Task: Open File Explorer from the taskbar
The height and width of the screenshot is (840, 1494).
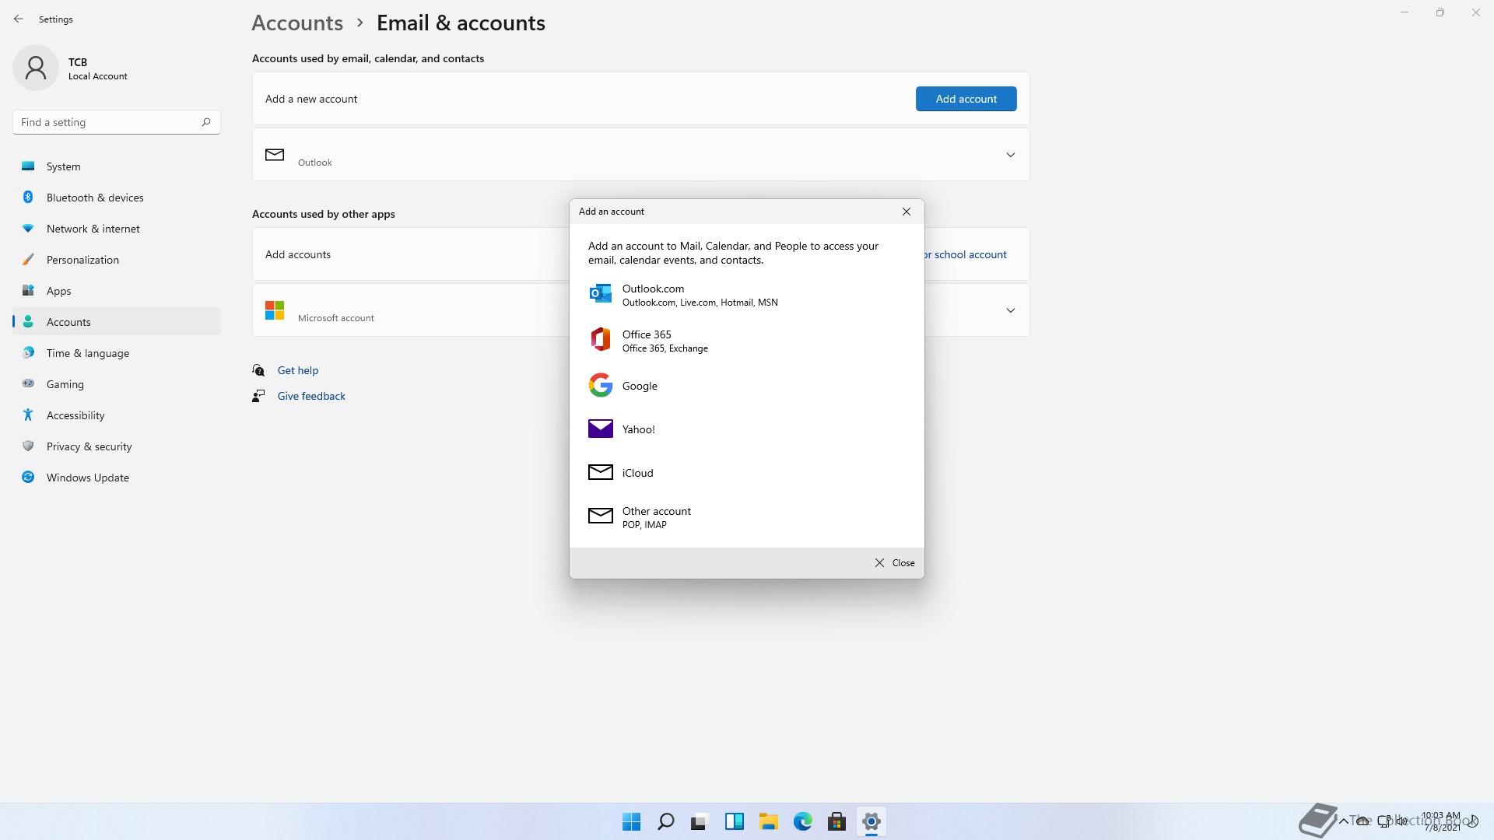Action: pyautogui.click(x=768, y=821)
